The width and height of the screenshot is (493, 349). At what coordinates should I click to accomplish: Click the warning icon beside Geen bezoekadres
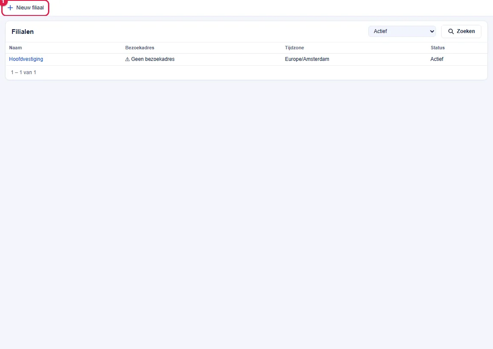coord(127,59)
